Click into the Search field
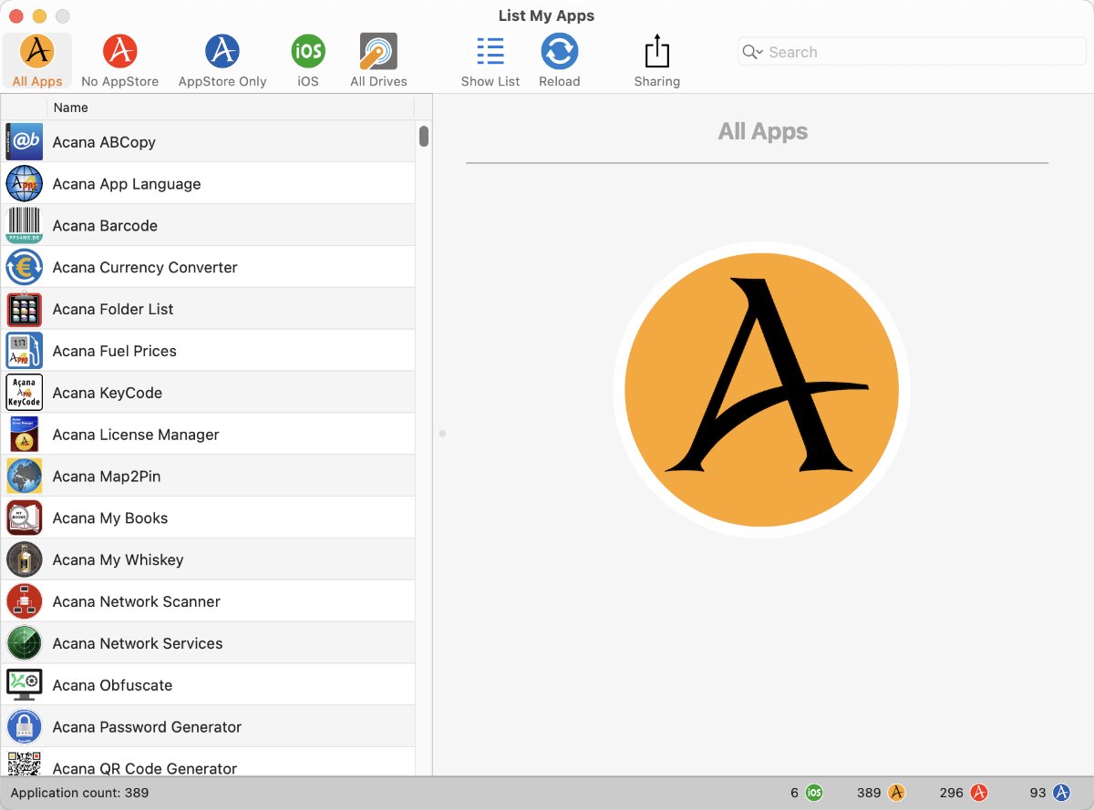This screenshot has height=810, width=1094. click(912, 52)
